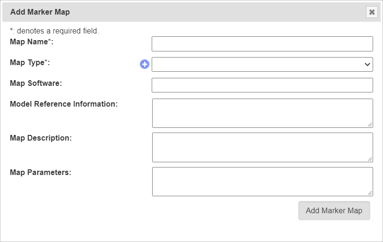Focus the Map Name text field
The image size is (383, 242).
pyautogui.click(x=262, y=44)
